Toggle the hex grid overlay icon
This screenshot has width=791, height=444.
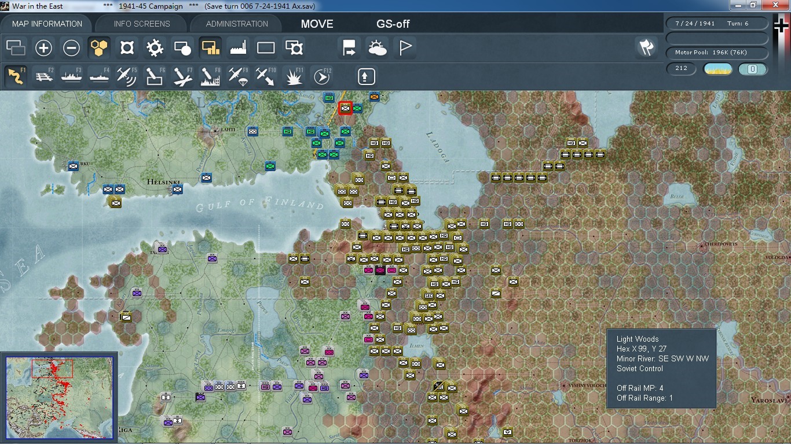[x=99, y=48]
